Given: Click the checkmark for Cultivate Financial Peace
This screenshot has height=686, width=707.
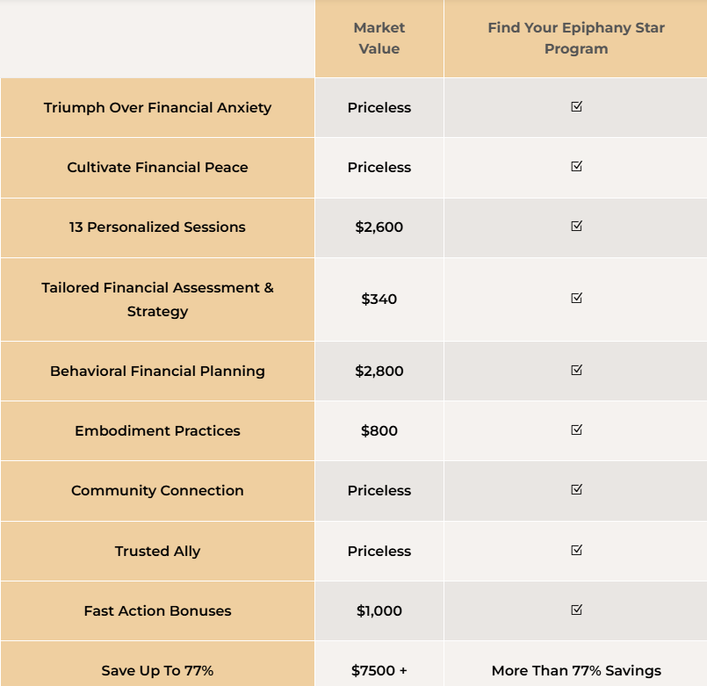Looking at the screenshot, I should [x=576, y=166].
